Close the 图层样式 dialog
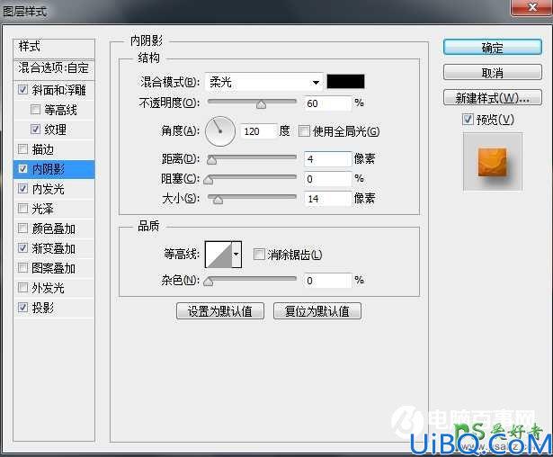The width and height of the screenshot is (553, 457). click(x=531, y=7)
